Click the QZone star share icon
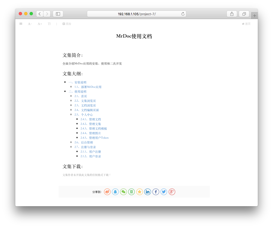This screenshot has height=228, width=273. (140, 192)
